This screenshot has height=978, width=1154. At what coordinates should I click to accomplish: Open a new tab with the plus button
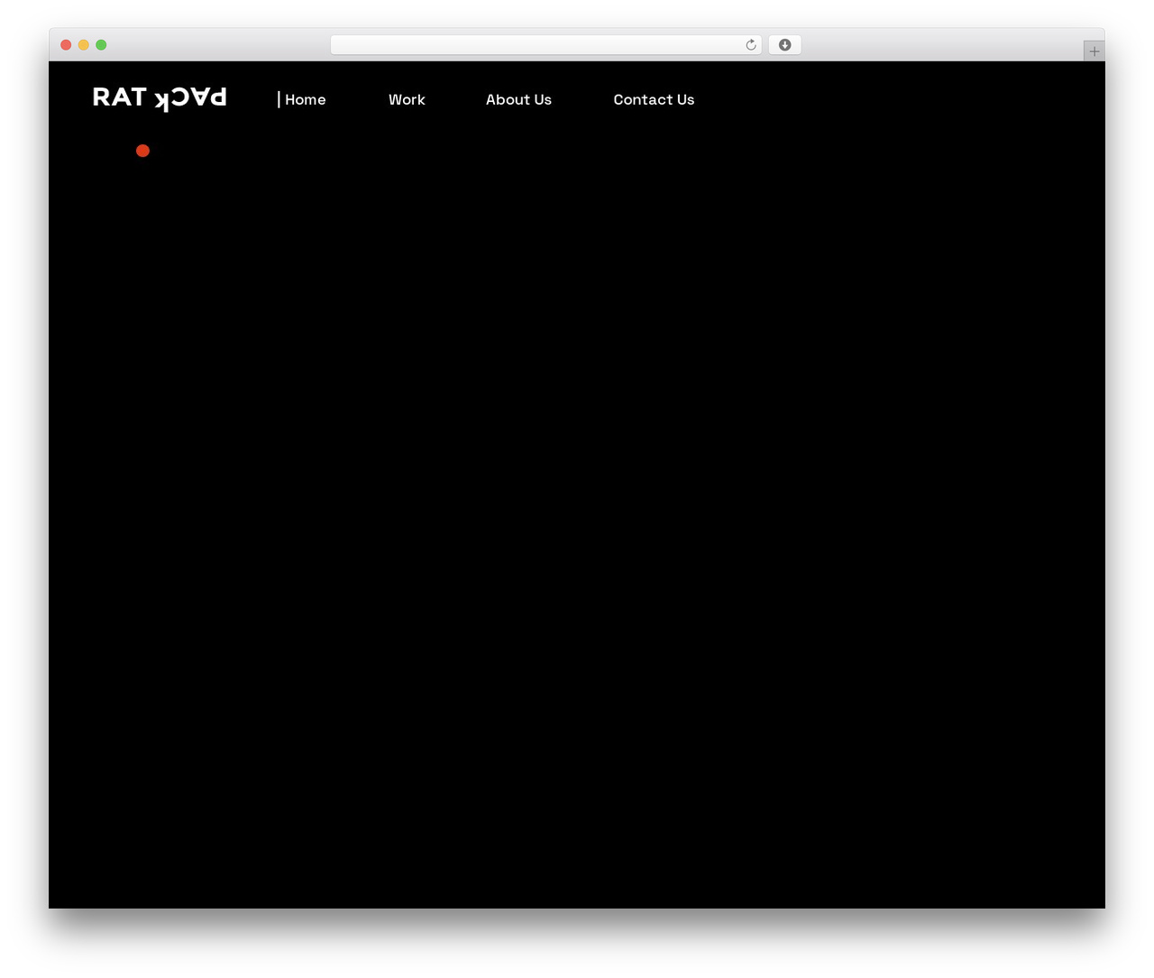[x=1094, y=51]
